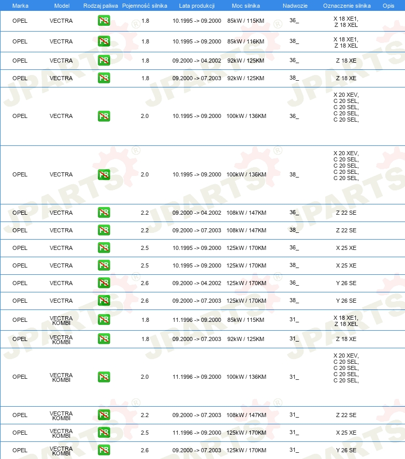
Task: Click 'X 25 XE' in Vectra Kombi row
Action: (346, 433)
